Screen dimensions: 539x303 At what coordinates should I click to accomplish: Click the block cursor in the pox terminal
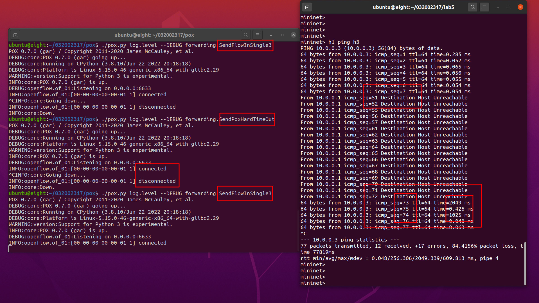tap(10, 249)
